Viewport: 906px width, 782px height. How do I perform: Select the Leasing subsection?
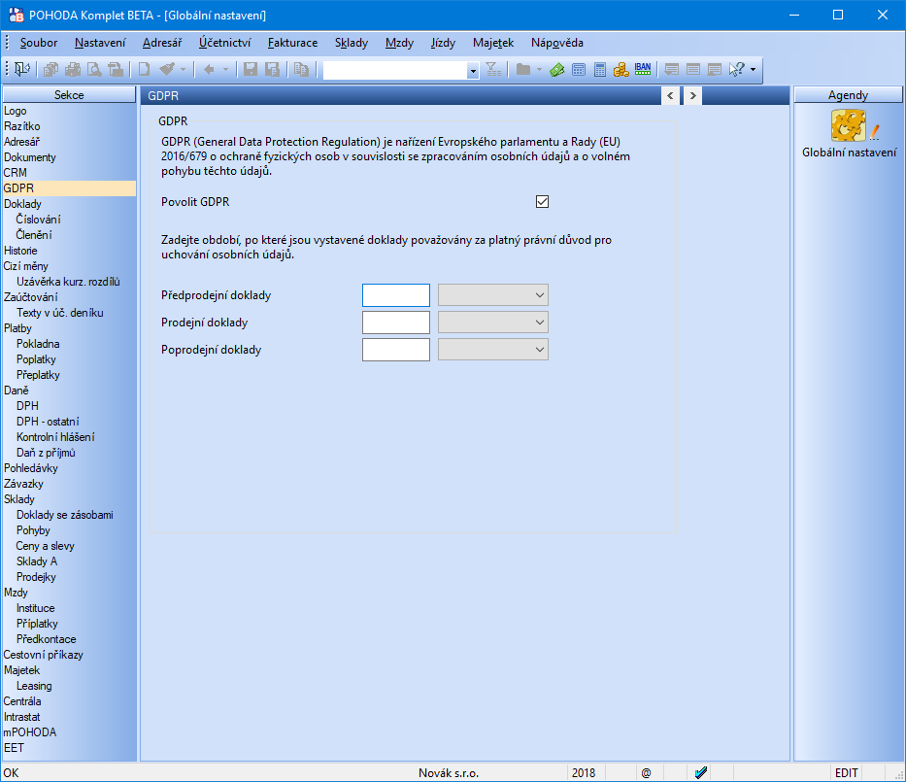(x=34, y=686)
